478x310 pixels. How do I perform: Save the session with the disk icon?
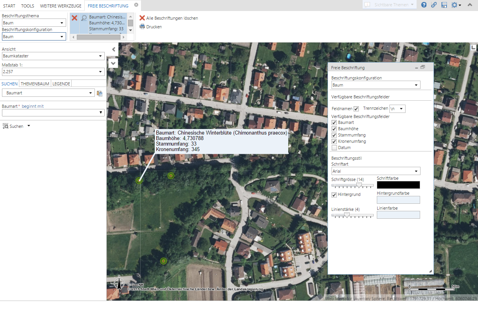pos(444,5)
